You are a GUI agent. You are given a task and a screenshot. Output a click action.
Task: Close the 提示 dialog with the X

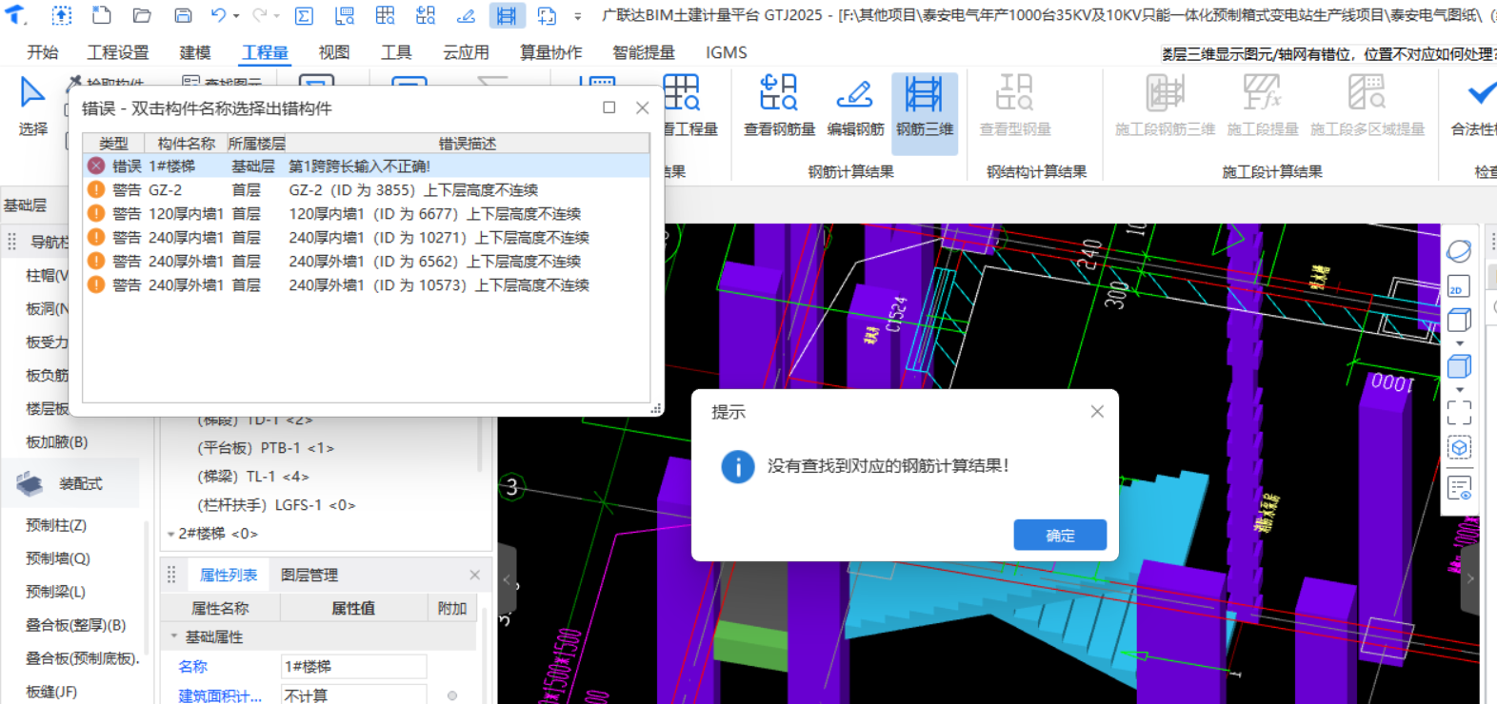point(1097,411)
